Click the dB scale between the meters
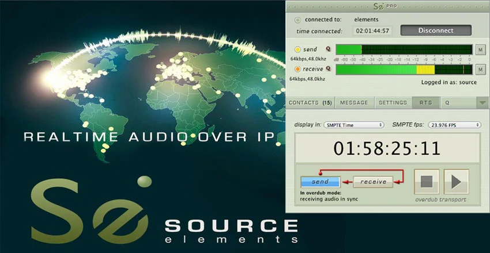Screen dimensions: 490x253 402,59
